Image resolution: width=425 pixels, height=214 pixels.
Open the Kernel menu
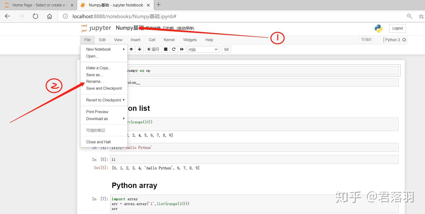(169, 40)
